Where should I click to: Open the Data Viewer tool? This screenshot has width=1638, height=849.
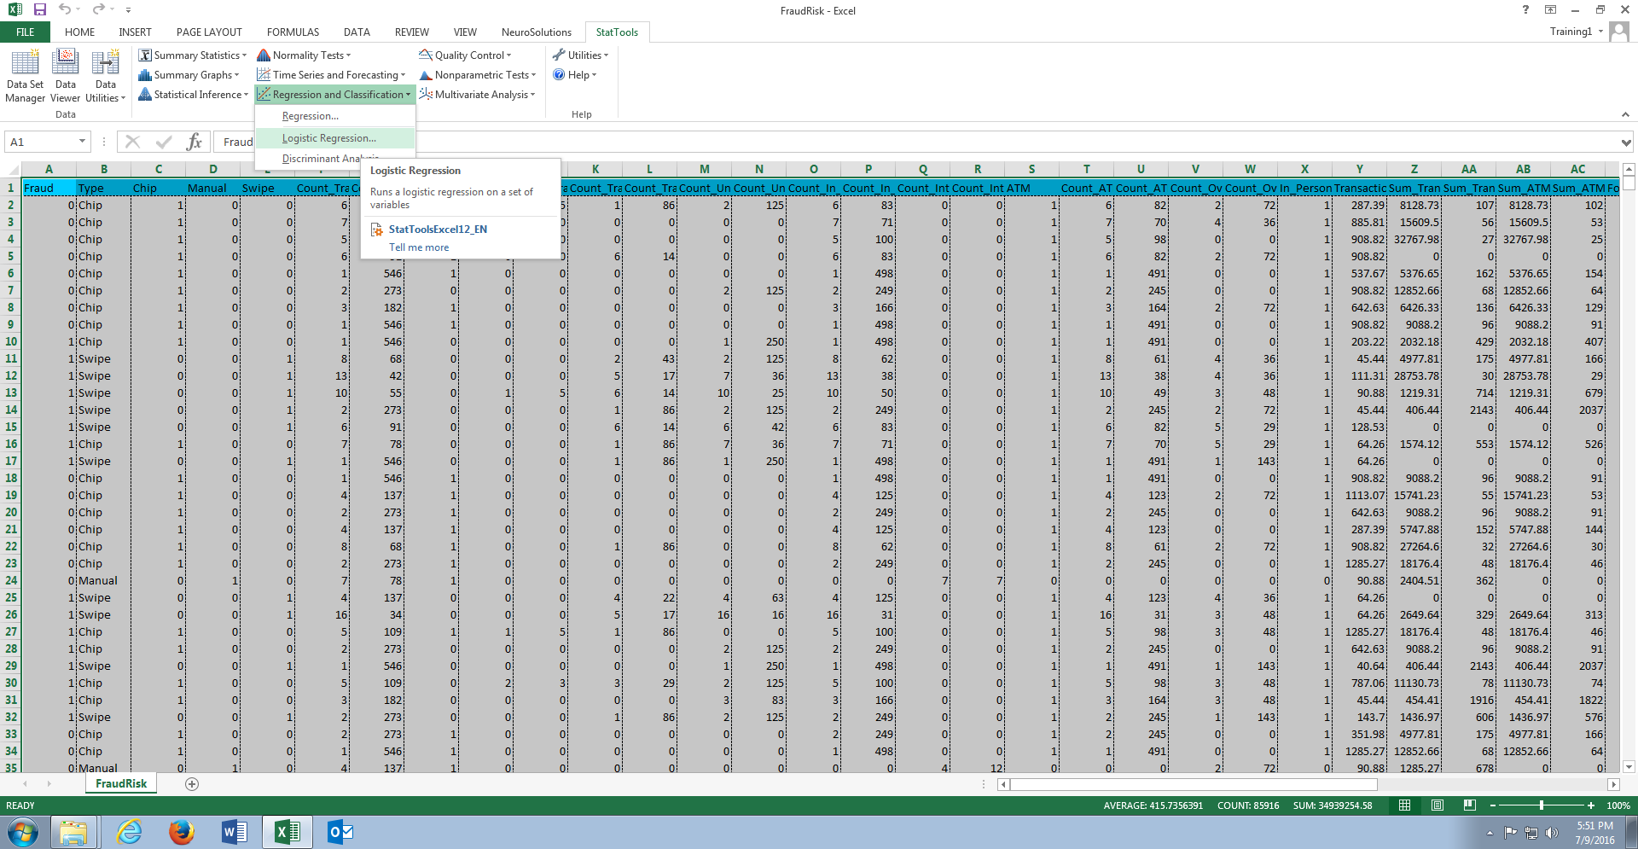[66, 76]
